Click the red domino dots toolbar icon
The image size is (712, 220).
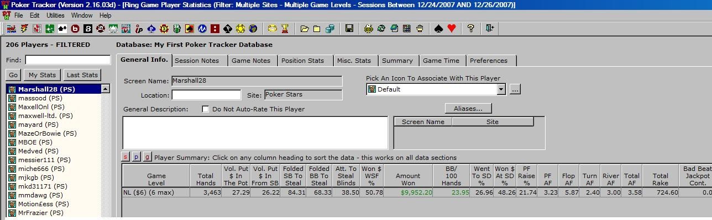tap(215, 29)
